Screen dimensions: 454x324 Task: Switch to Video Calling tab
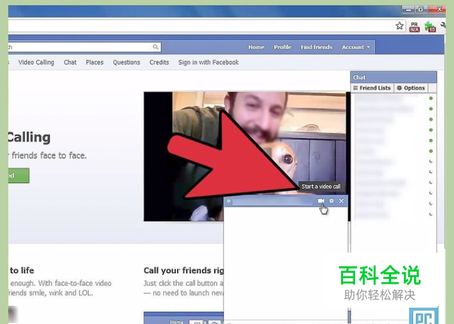36,62
